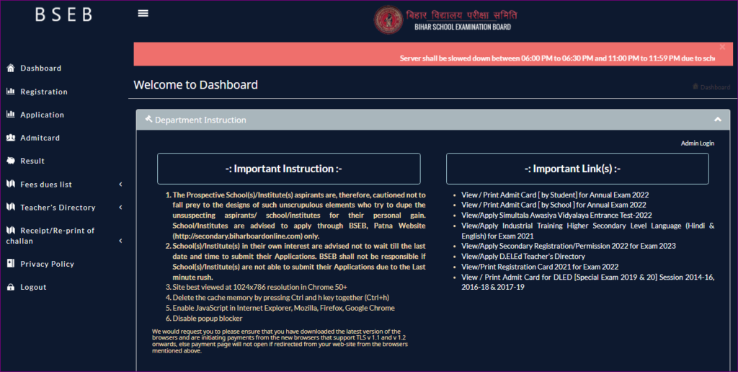Screen dimensions: 738x372
Task: Click the Welcome to Dashboard heading
Action: coord(196,85)
